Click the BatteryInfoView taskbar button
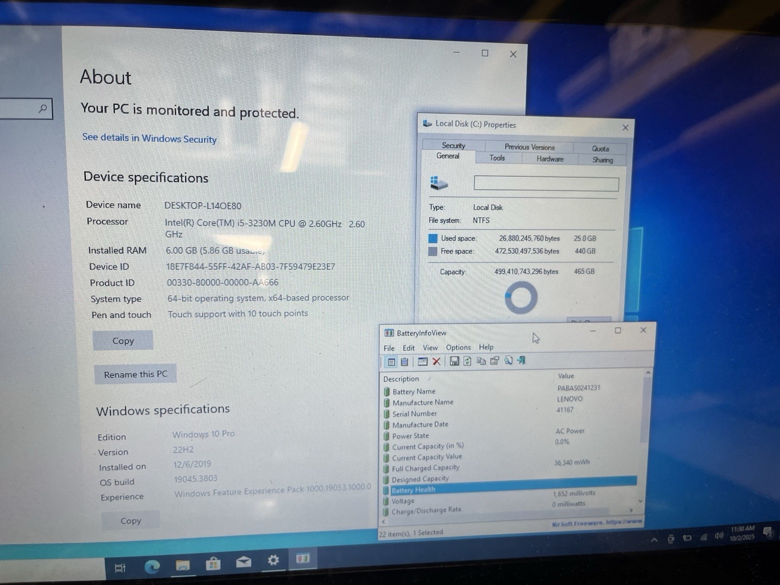This screenshot has width=780, height=585. coord(303,558)
